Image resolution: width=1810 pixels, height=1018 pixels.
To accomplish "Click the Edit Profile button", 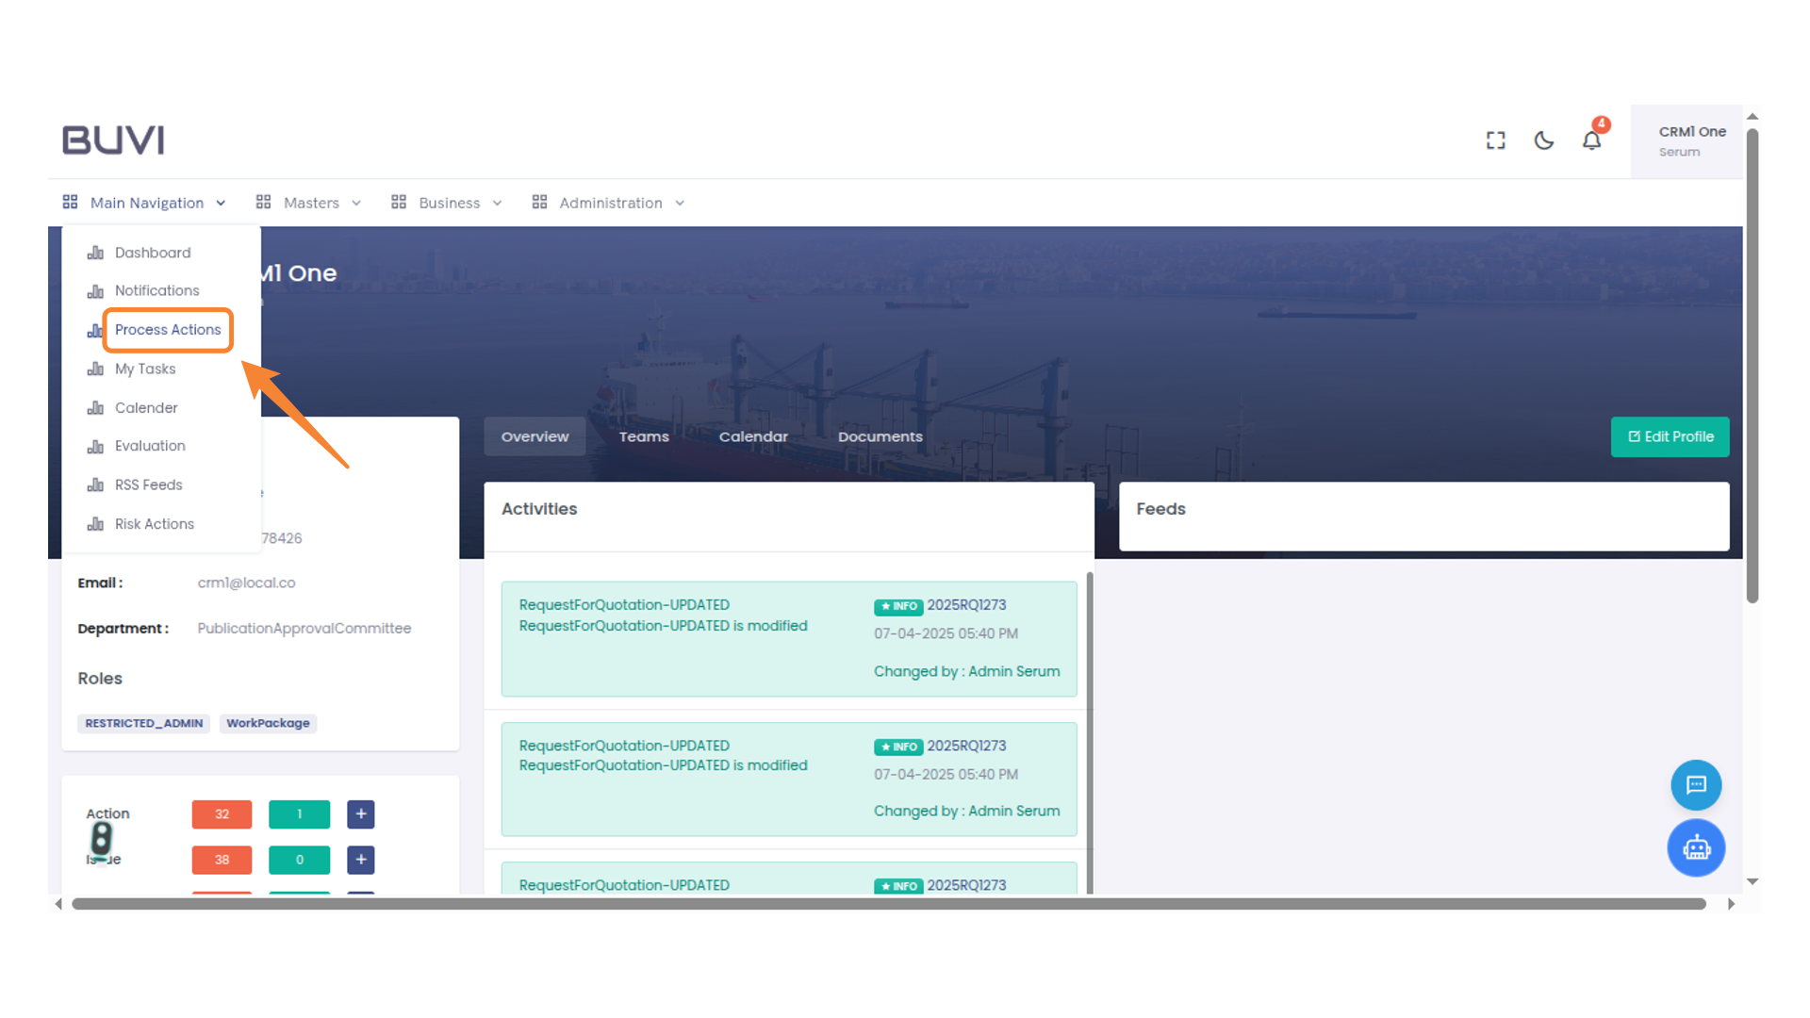I will [x=1670, y=436].
